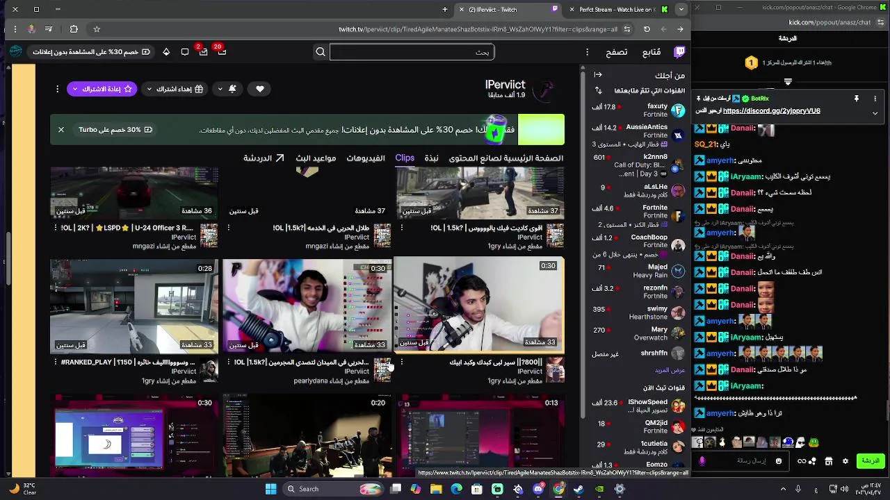
Task: Open the emoji picker in Kick chat
Action: (x=778, y=461)
